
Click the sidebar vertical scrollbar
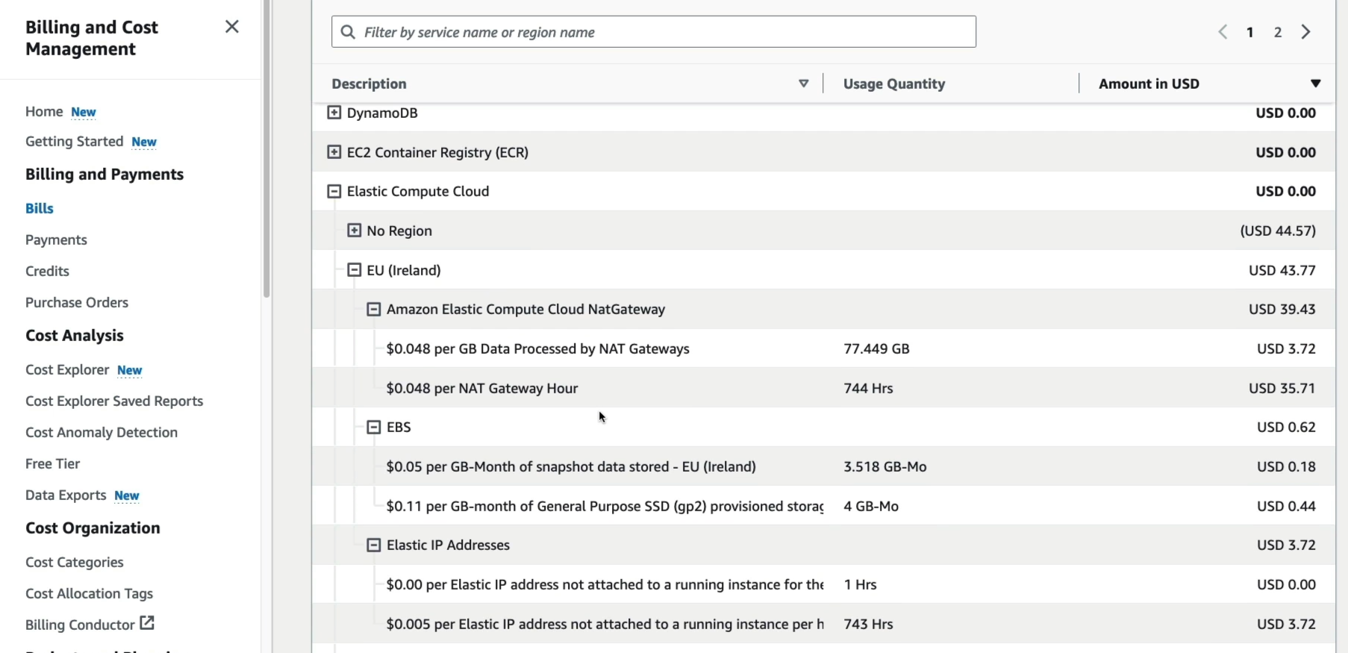tap(266, 149)
